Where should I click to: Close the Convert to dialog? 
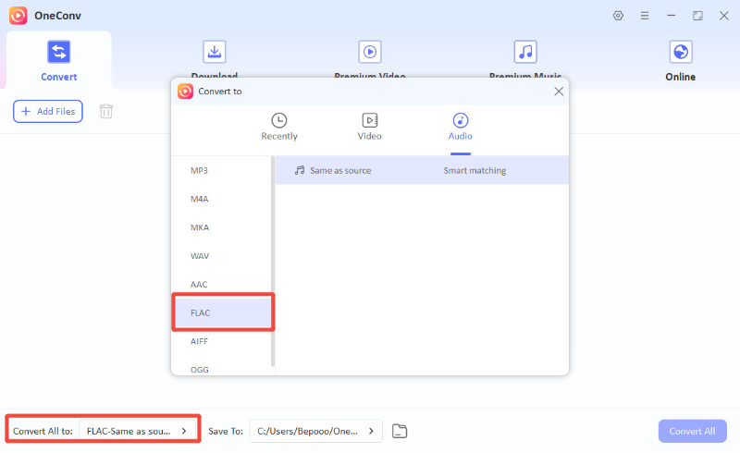pyautogui.click(x=559, y=92)
